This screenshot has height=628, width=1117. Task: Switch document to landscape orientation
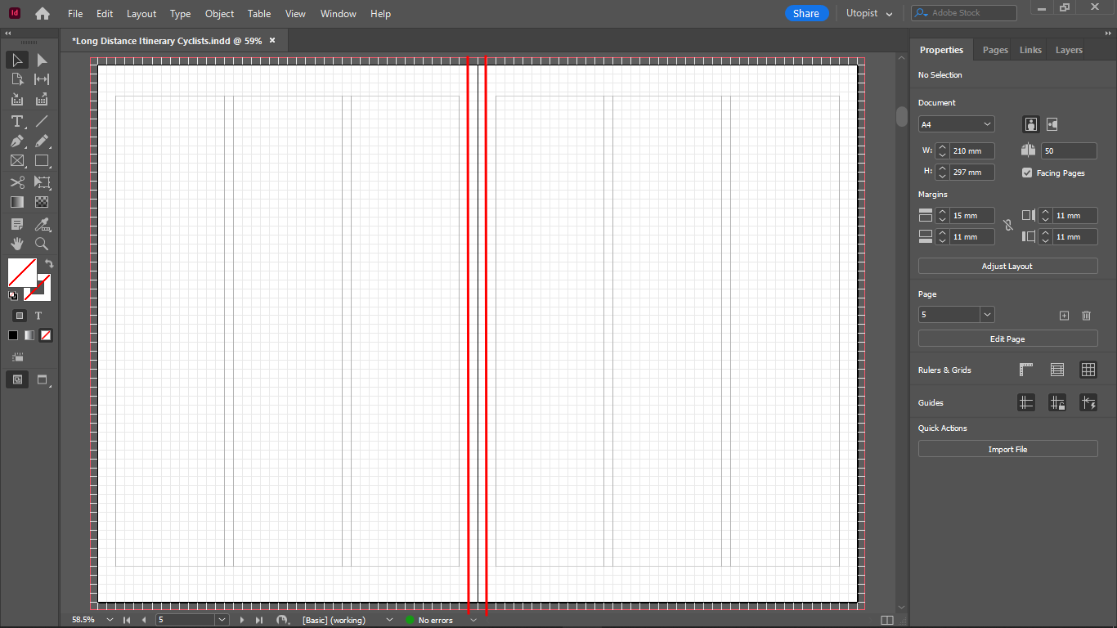coord(1052,124)
